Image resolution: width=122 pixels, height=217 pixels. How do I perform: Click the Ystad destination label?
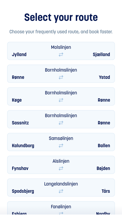105,77
